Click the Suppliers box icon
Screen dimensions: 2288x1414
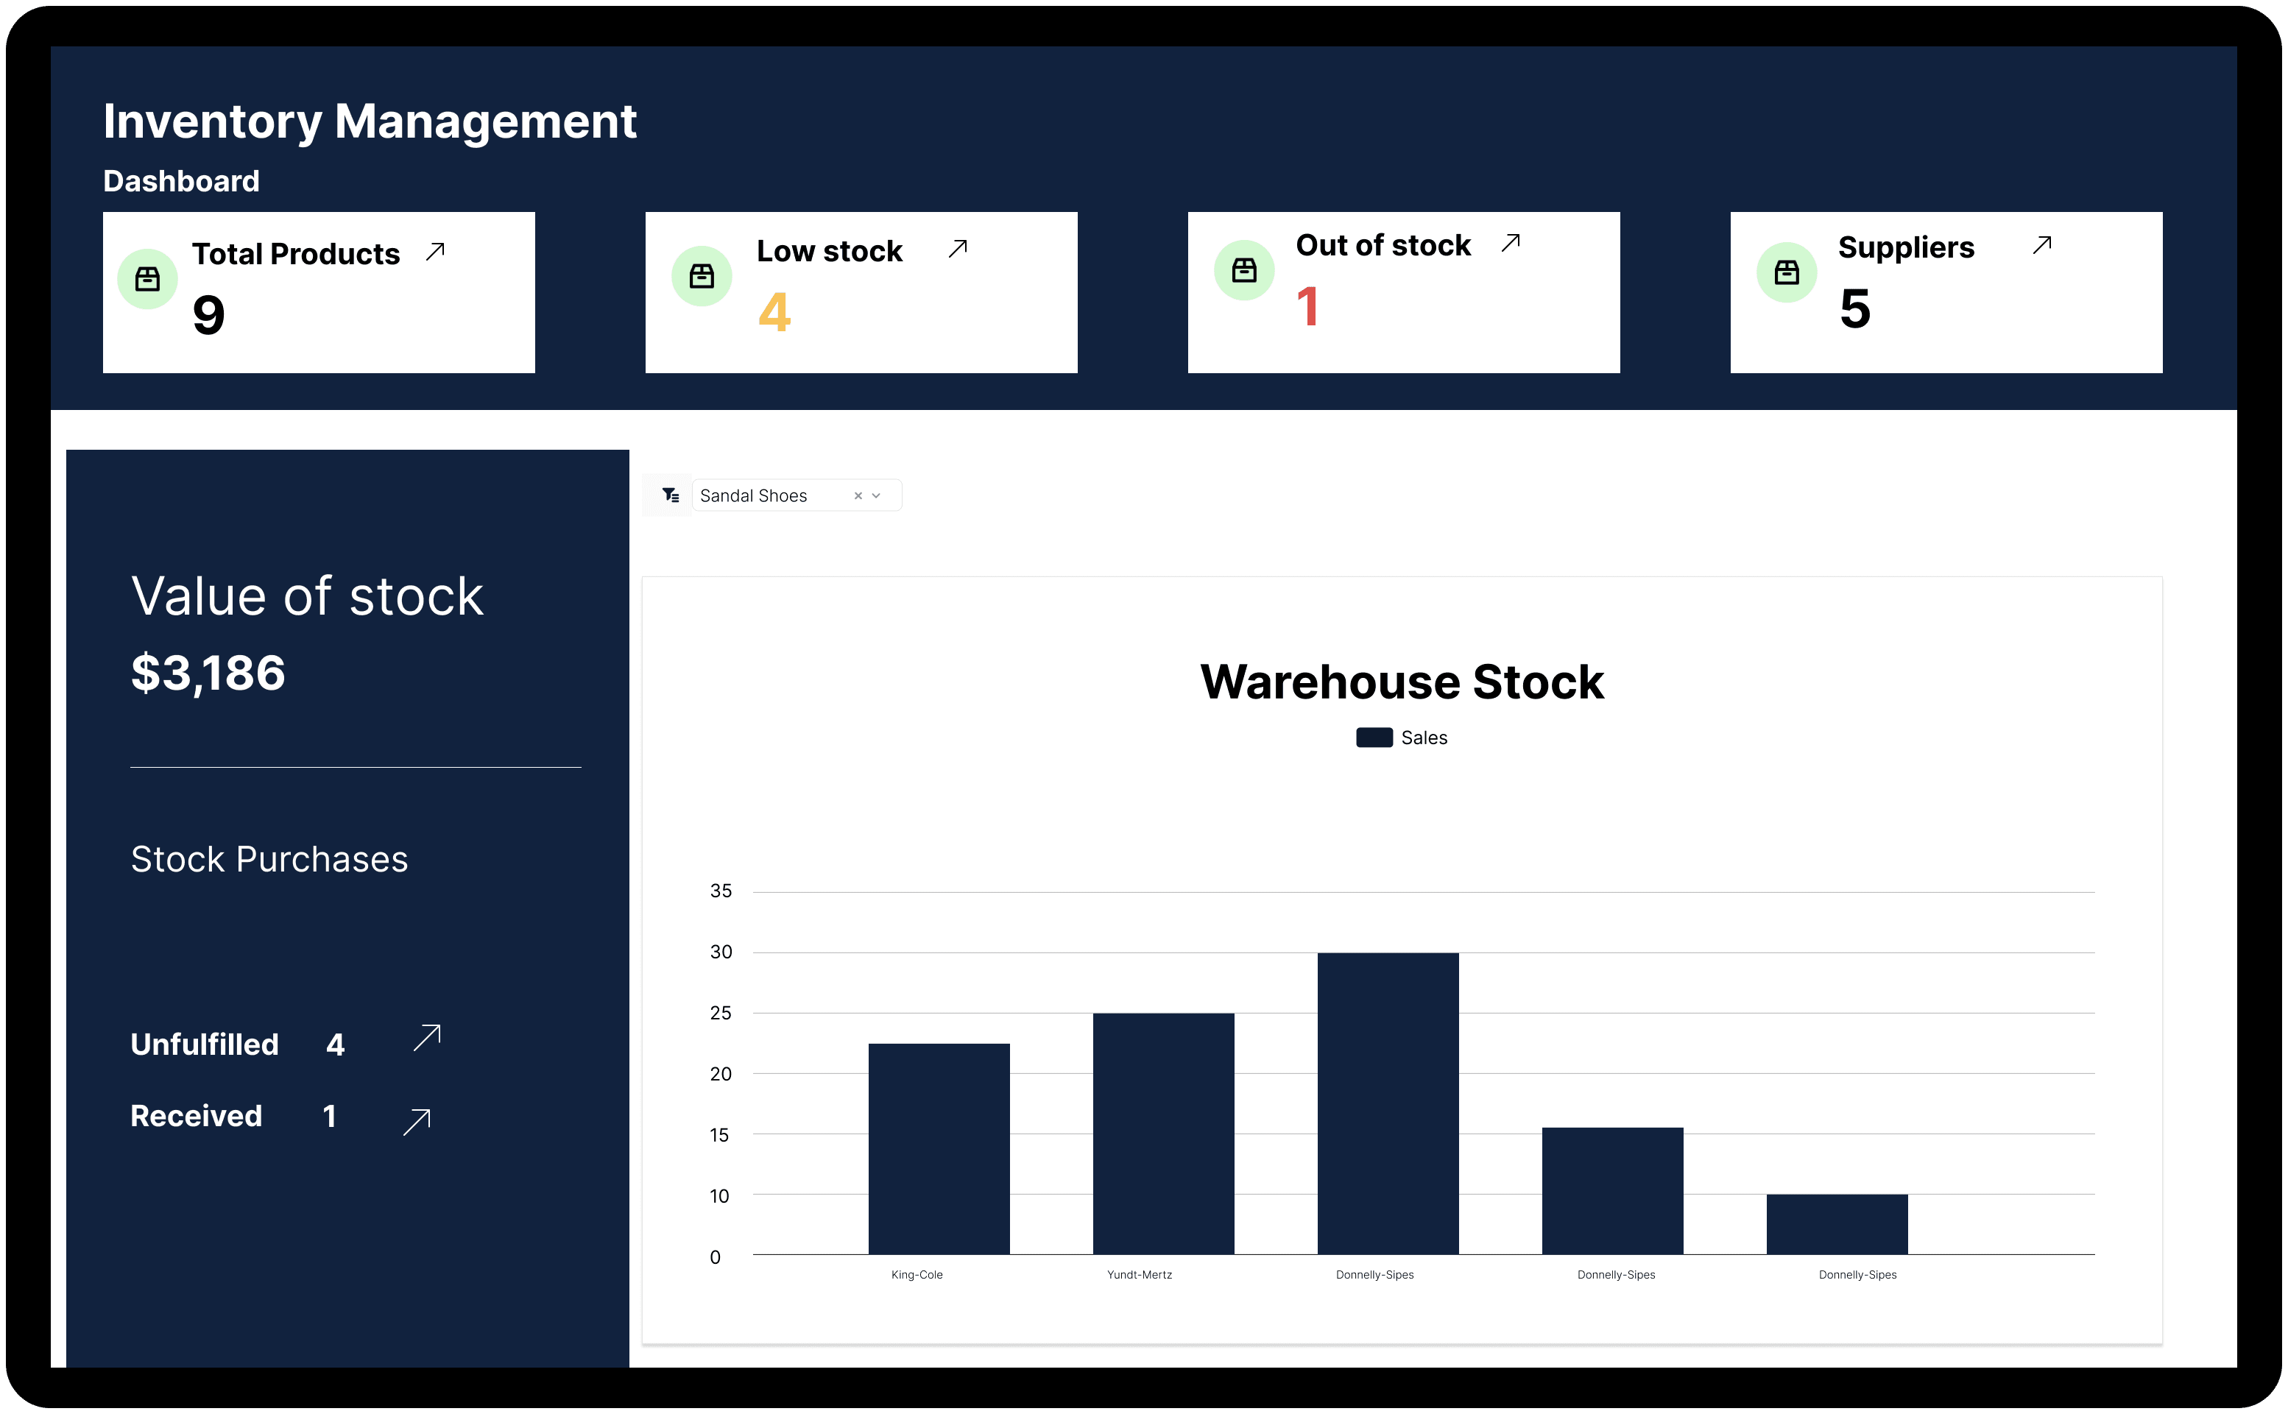tap(1786, 272)
